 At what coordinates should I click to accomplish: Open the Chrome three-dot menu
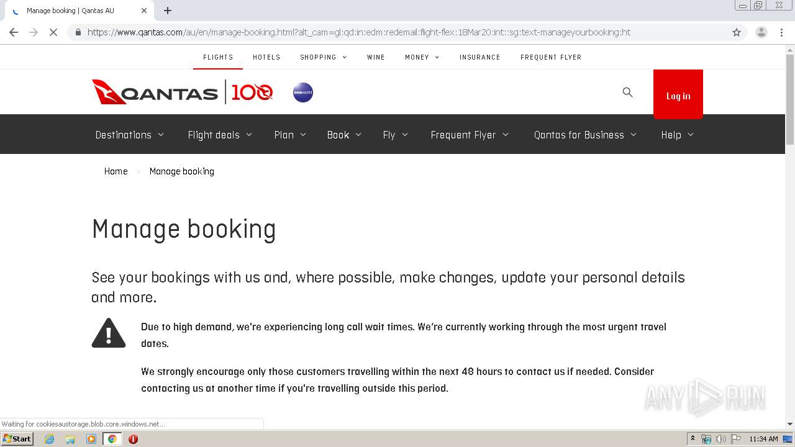tap(781, 32)
